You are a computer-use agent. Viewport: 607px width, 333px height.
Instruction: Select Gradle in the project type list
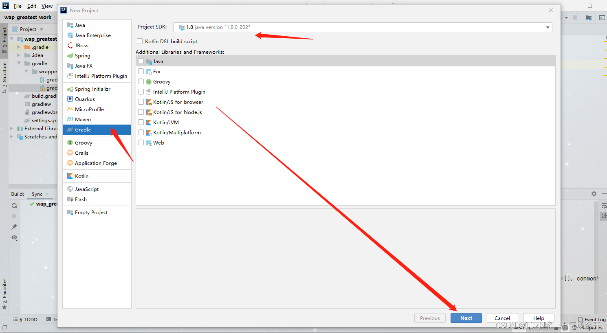[97, 130]
